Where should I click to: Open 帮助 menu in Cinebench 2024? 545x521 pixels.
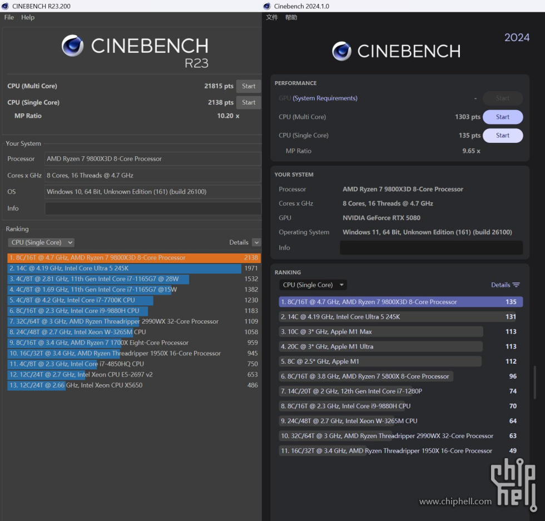(291, 17)
